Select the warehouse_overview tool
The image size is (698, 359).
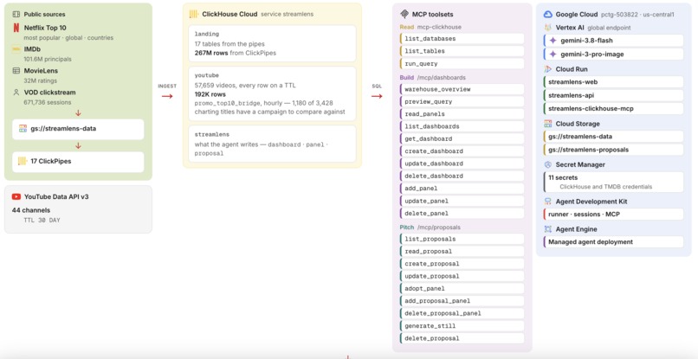[462, 89]
